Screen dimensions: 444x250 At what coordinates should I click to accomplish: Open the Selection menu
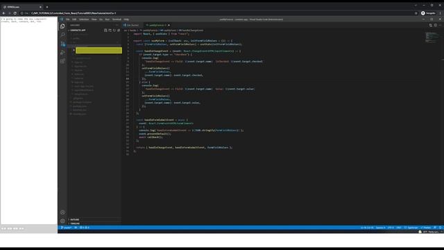84,19
